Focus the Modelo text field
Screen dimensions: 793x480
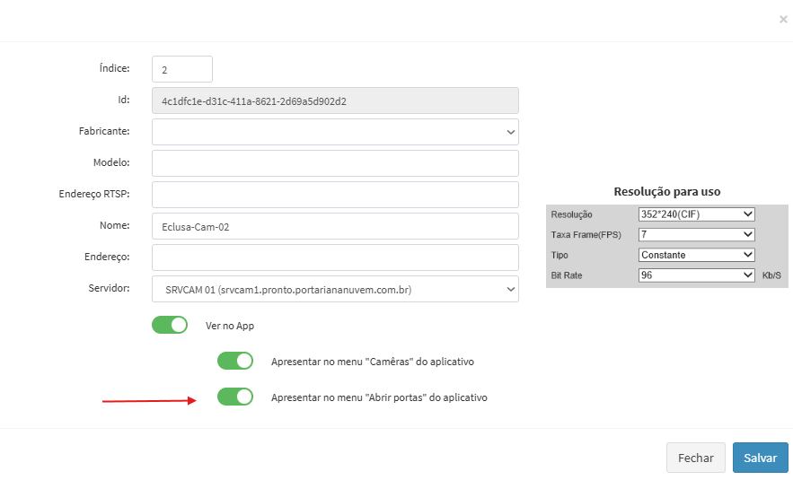coord(335,163)
